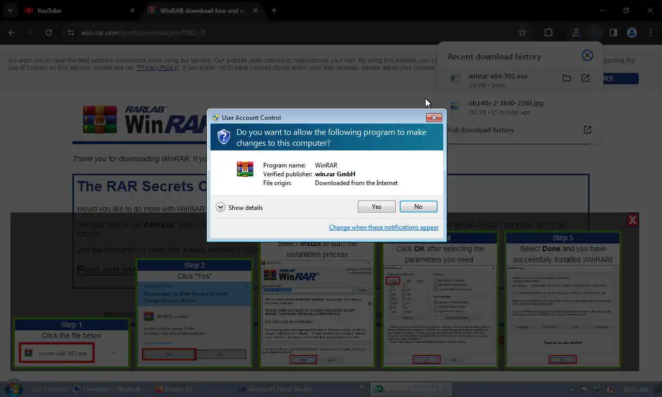Screen dimensions: 662x397
Task: Open 'Change when these notifications appear' link
Action: 384,227
